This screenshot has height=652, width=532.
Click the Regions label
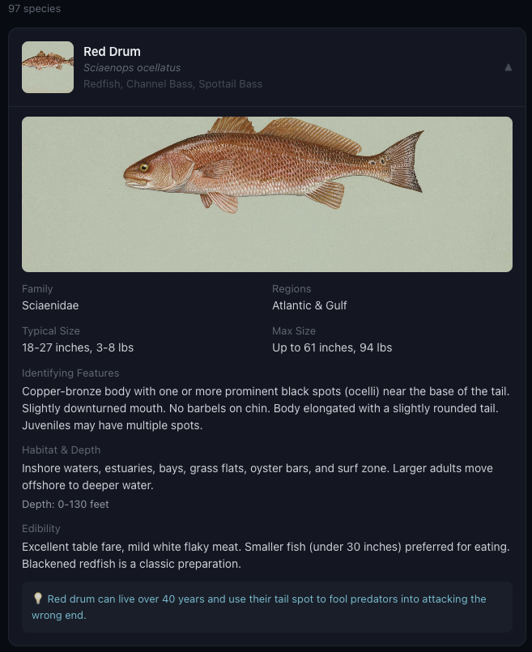point(292,288)
